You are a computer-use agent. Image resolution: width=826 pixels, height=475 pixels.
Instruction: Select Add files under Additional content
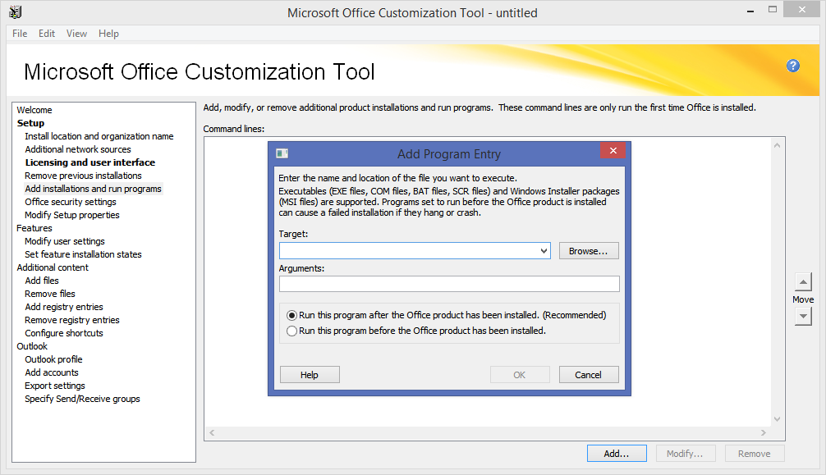(41, 280)
